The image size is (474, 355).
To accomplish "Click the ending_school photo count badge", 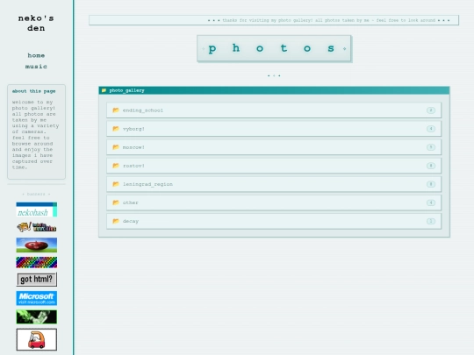I will tap(431, 110).
